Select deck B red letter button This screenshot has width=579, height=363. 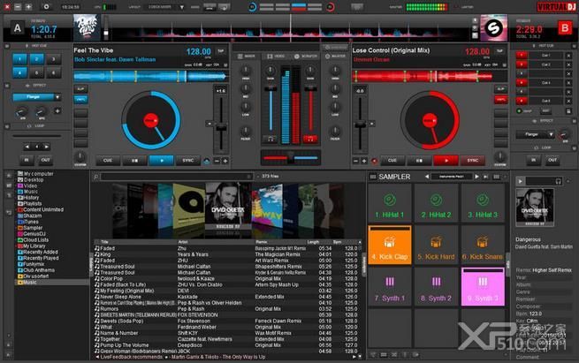pyautogui.click(x=565, y=28)
